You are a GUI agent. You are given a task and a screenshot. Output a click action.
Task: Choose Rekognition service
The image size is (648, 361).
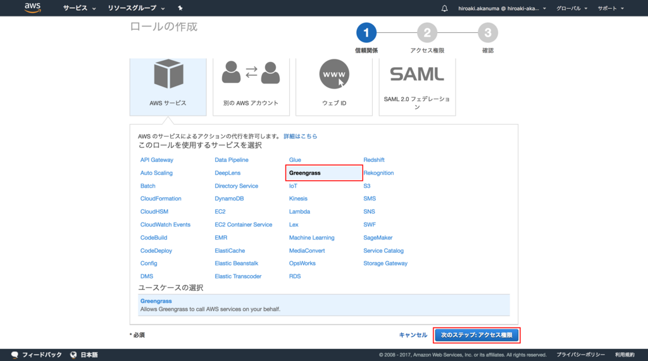coord(378,173)
